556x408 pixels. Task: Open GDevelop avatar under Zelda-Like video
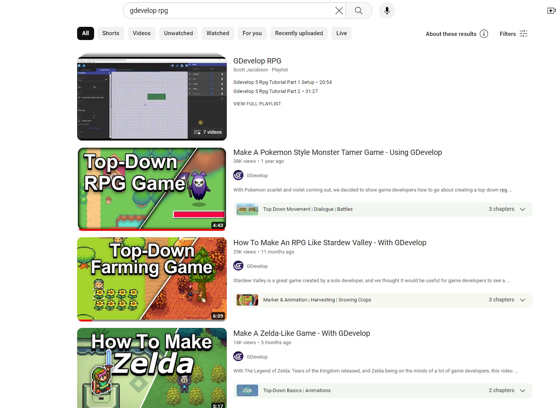pyautogui.click(x=238, y=356)
